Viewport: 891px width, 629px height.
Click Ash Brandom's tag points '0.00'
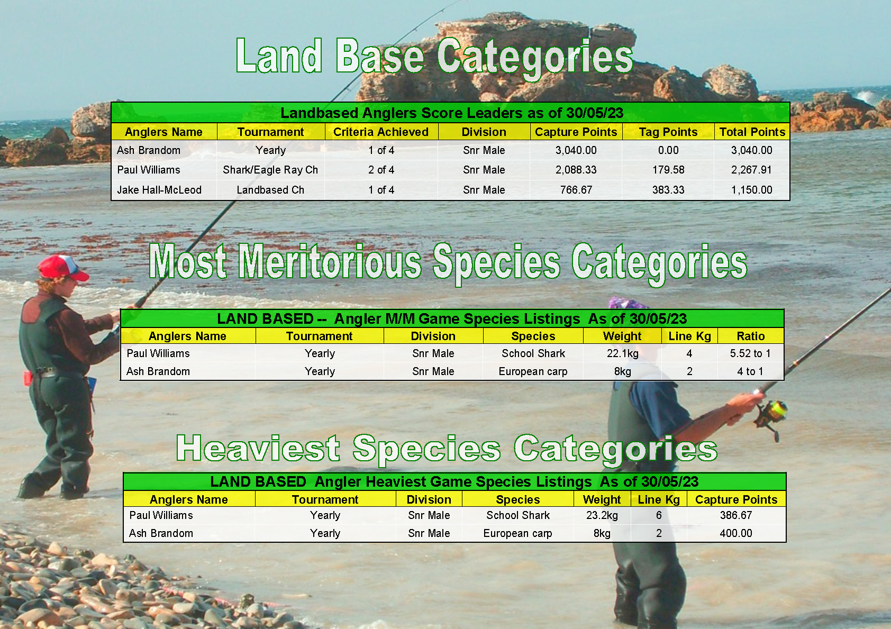click(668, 150)
